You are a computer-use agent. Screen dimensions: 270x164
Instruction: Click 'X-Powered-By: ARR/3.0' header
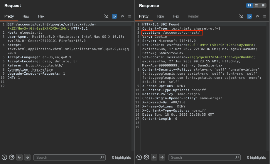[x=164, y=102]
